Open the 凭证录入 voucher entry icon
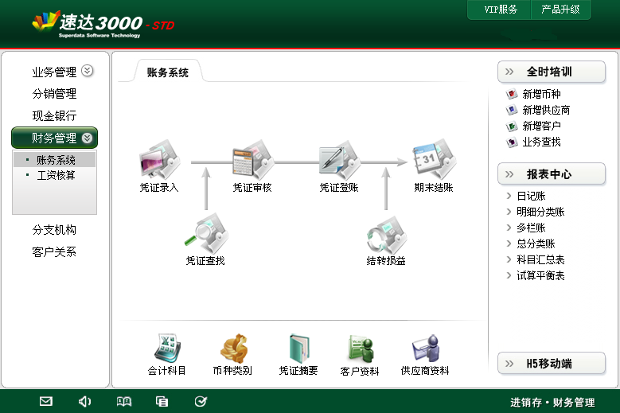 point(160,159)
